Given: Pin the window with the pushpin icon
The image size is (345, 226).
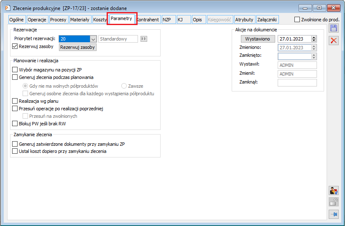Looking at the screenshot, I should [334, 214].
